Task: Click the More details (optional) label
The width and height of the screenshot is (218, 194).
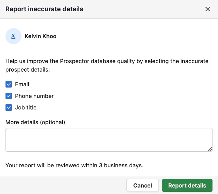Action: click(35, 122)
